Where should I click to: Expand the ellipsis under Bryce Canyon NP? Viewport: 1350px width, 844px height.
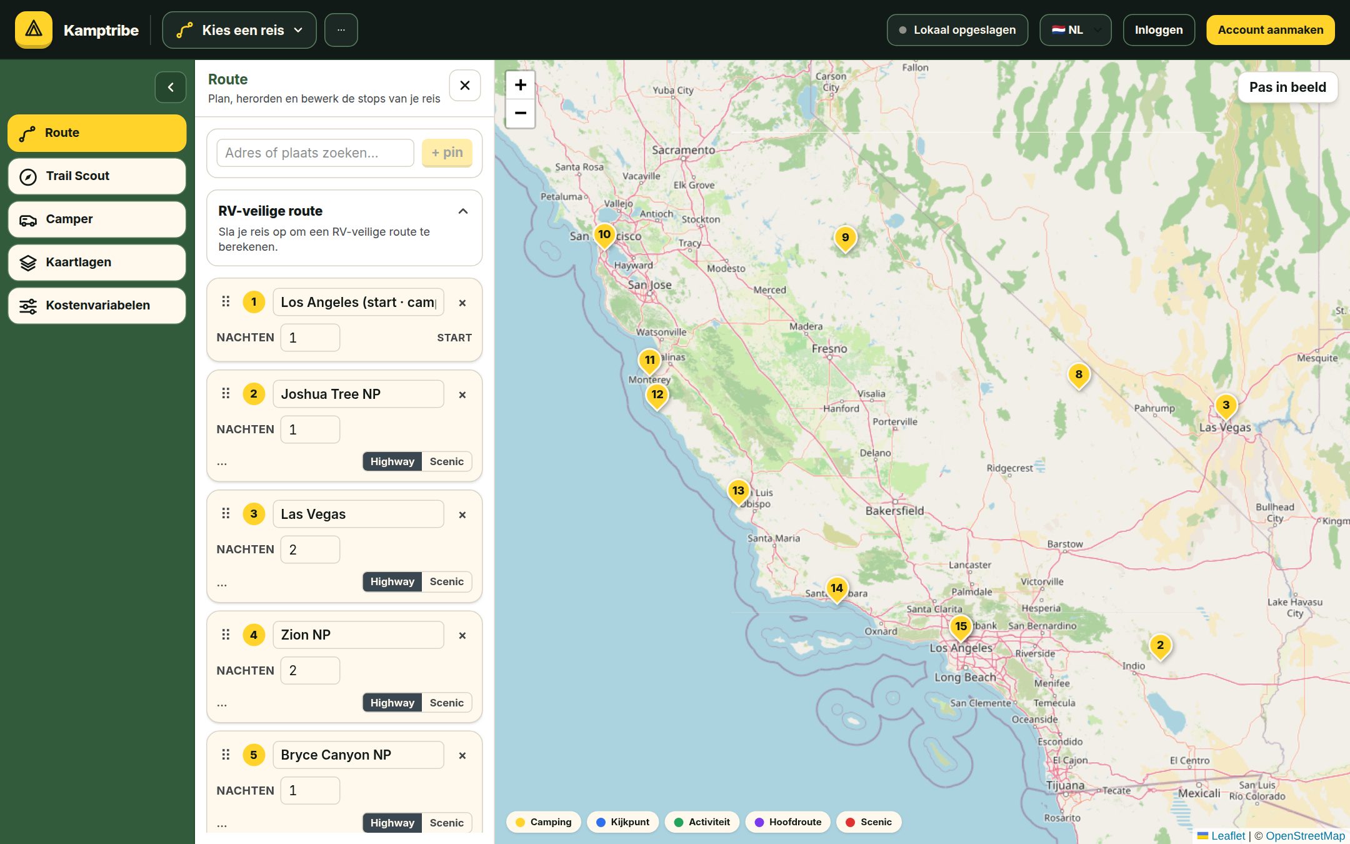click(x=222, y=825)
